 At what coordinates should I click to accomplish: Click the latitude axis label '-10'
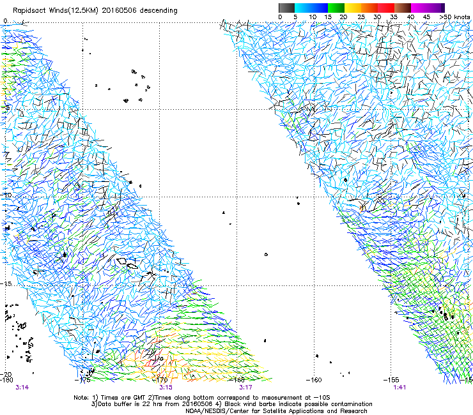(6, 195)
